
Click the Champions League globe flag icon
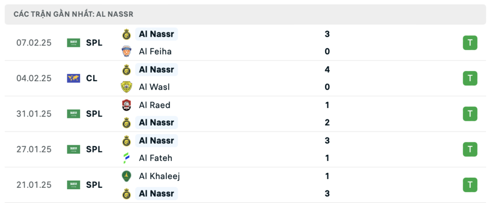[74, 78]
